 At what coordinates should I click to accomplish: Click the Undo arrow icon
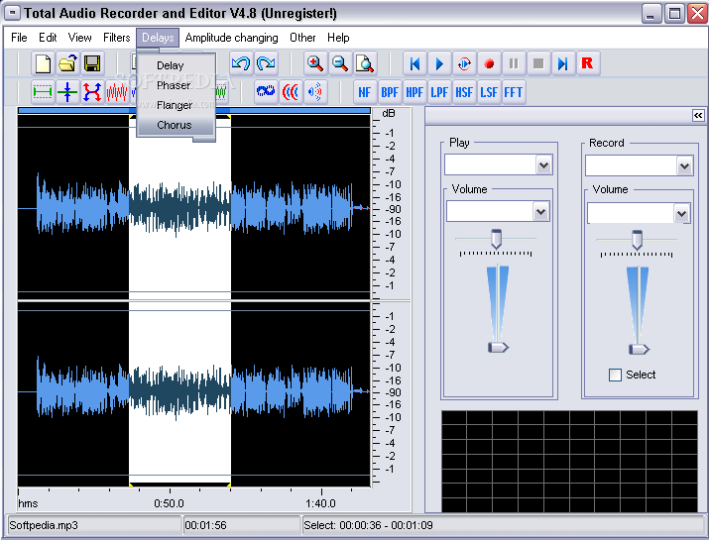241,63
